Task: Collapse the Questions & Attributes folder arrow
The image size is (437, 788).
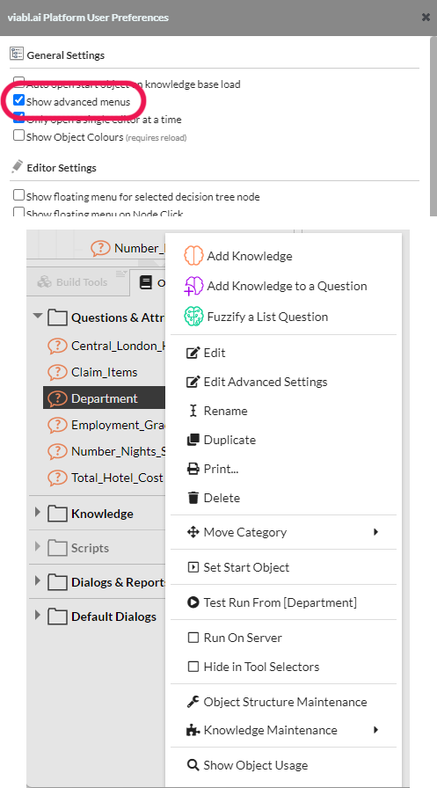Action: pos(38,316)
